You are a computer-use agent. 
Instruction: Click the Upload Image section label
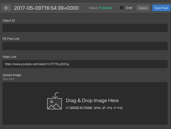[12, 75]
